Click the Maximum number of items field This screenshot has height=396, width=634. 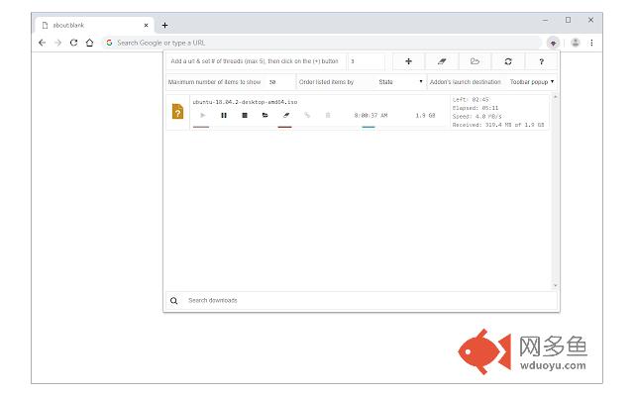[x=280, y=81]
